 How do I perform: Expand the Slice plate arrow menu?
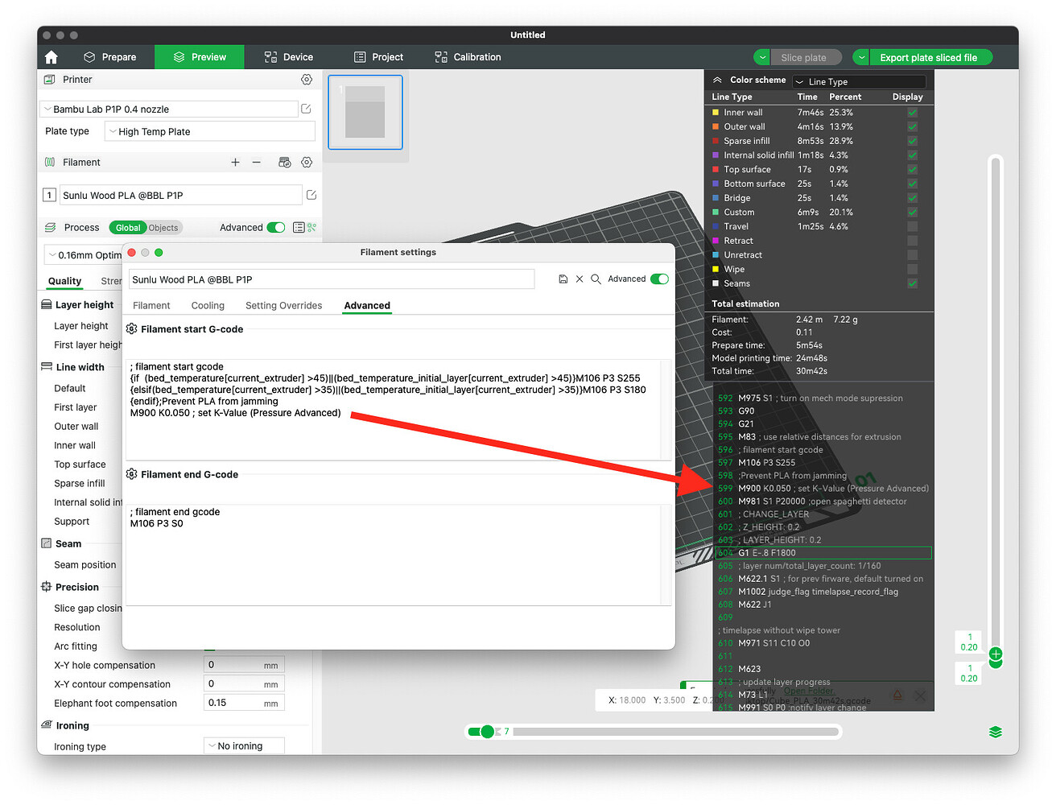(762, 57)
